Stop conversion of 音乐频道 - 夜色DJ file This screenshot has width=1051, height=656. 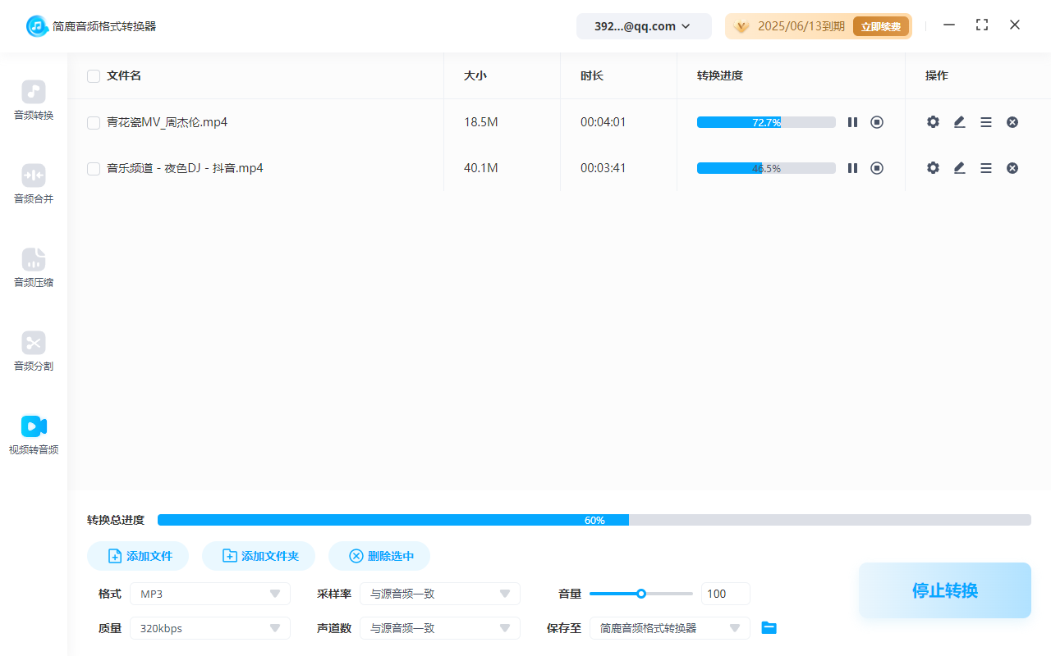coord(877,168)
